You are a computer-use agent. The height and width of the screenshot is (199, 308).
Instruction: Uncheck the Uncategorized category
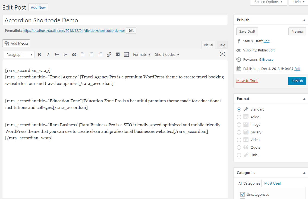(x=243, y=194)
